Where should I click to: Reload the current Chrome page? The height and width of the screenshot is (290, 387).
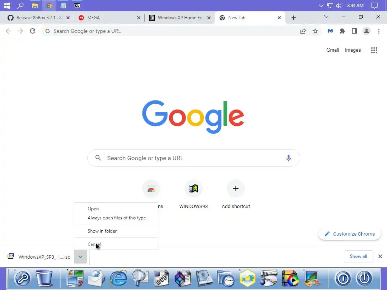[x=33, y=31]
